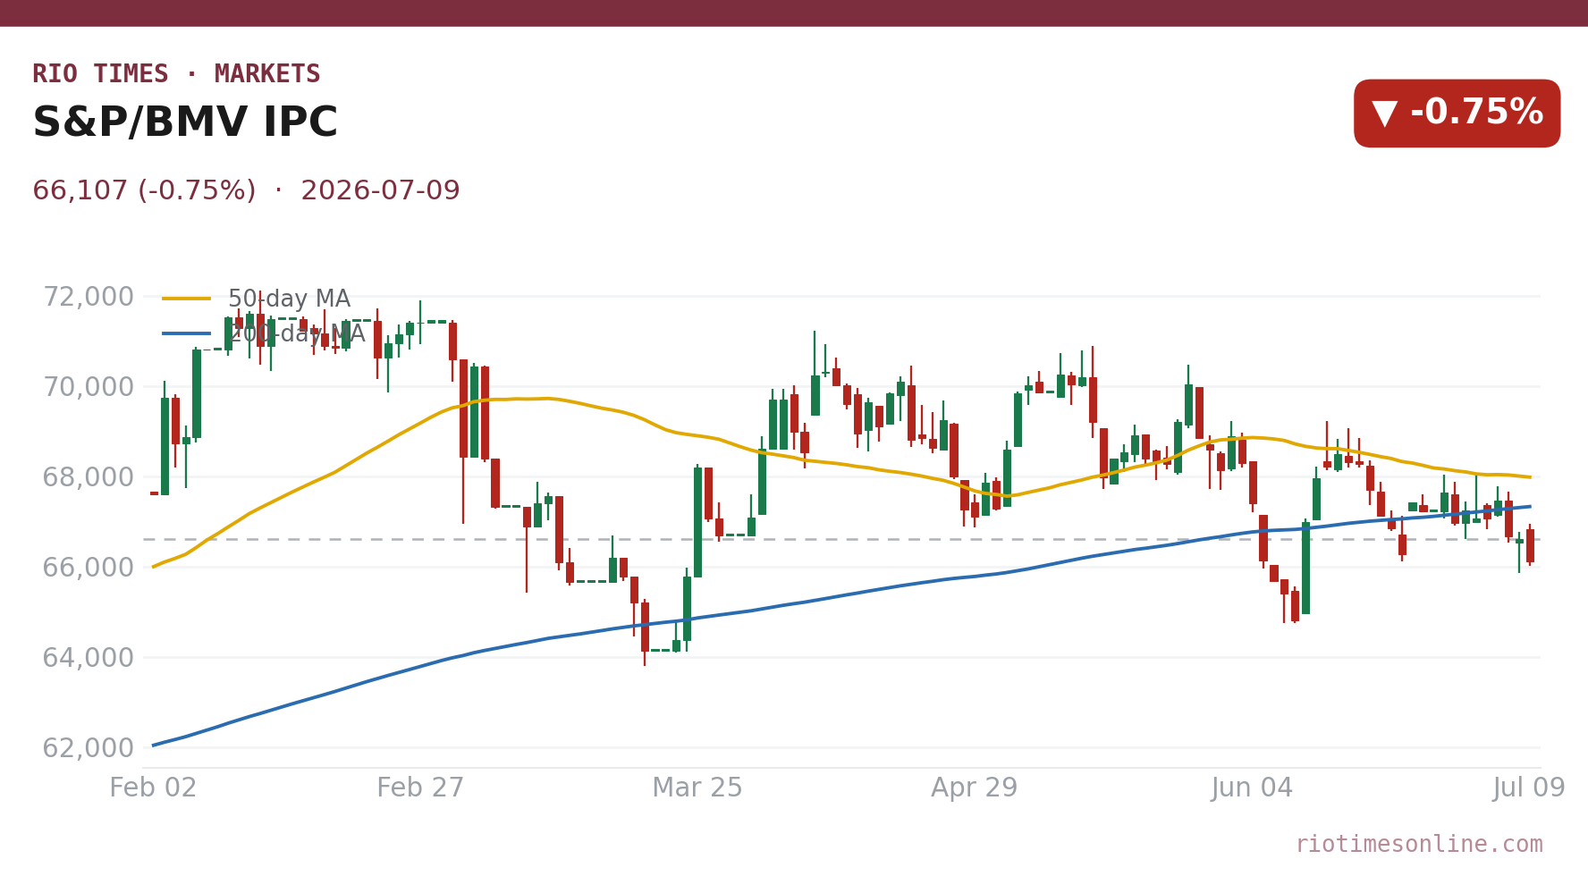Click the 72,000 y-axis label
The image size is (1588, 893).
[89, 297]
